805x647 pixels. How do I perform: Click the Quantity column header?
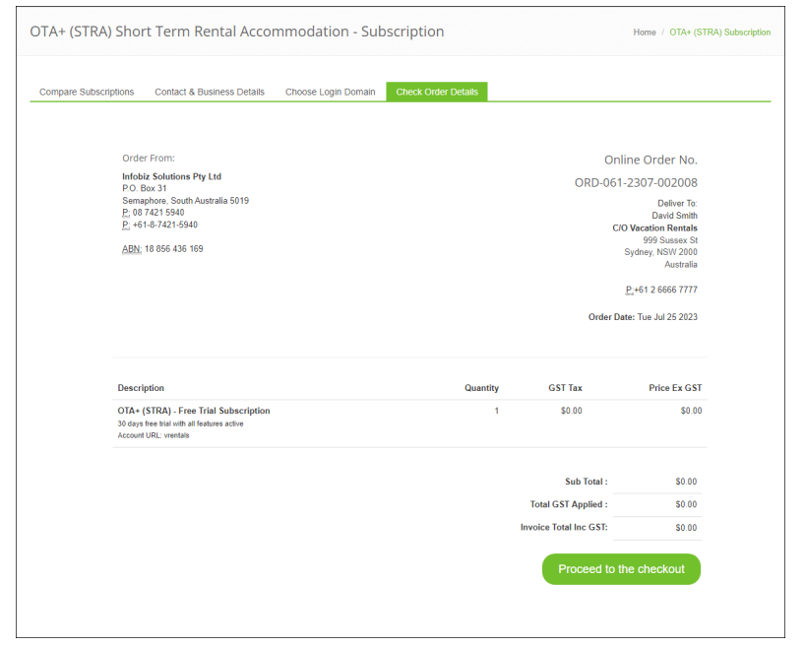[481, 388]
